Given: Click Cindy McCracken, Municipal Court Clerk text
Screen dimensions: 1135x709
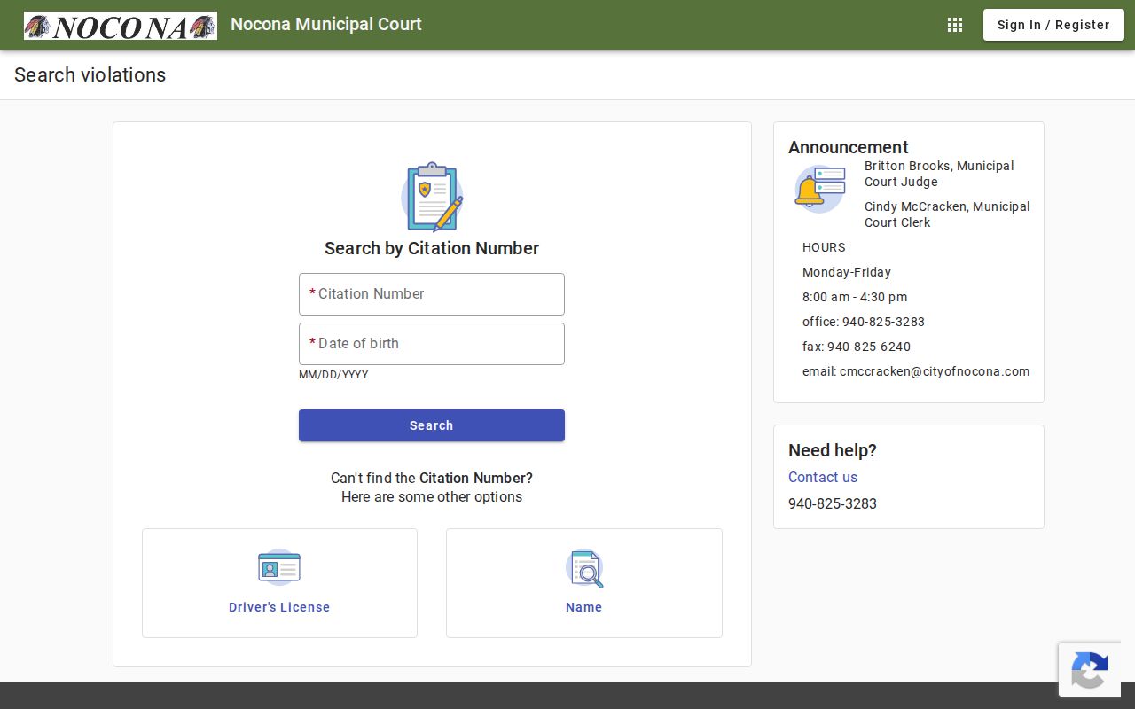Looking at the screenshot, I should pos(947,214).
